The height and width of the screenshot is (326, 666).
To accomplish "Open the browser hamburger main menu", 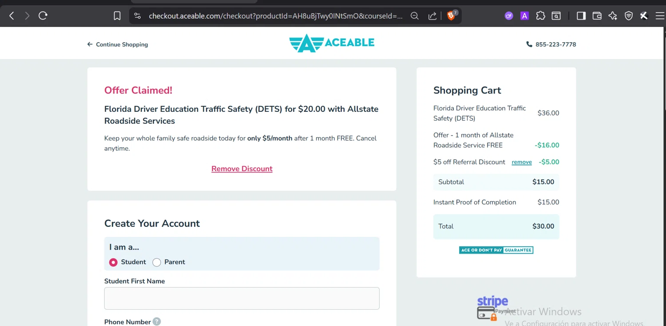I will click(x=660, y=16).
